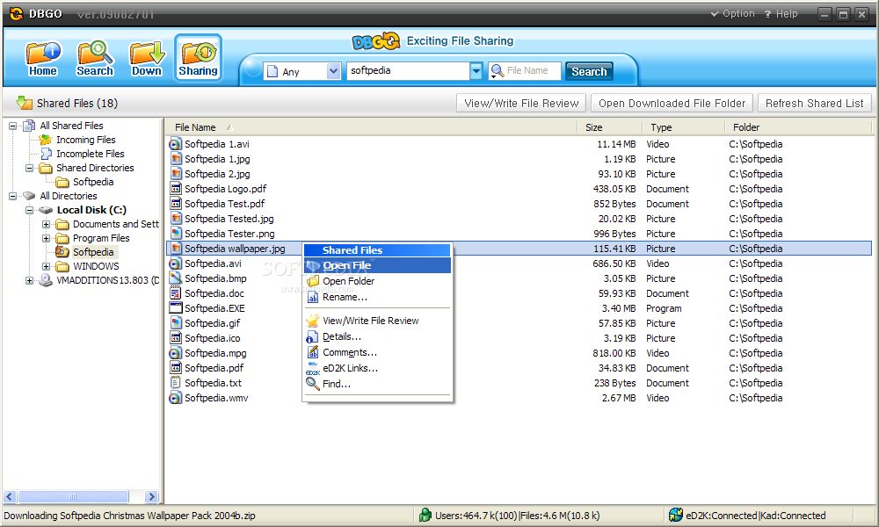Image resolution: width=879 pixels, height=527 pixels.
Task: Click the document icon beside Softpedia Logo.pdf
Action: (x=176, y=189)
